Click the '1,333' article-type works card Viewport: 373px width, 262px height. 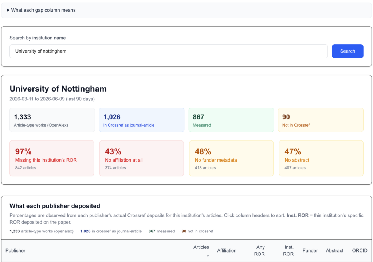pos(52,120)
